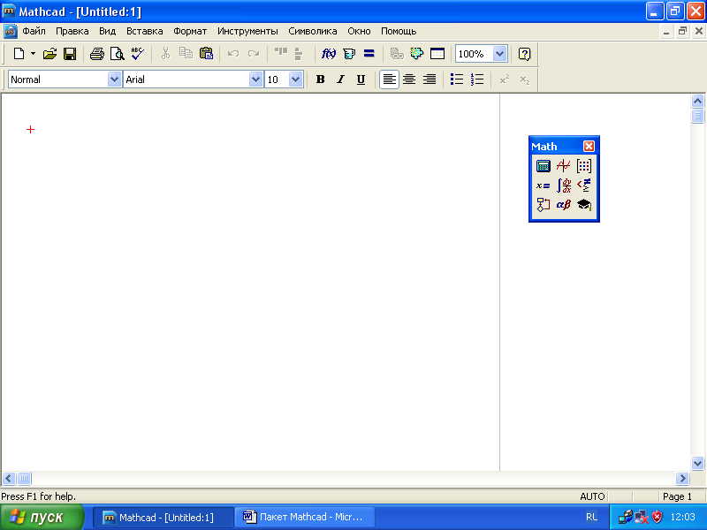Close the Math palette

click(x=589, y=146)
